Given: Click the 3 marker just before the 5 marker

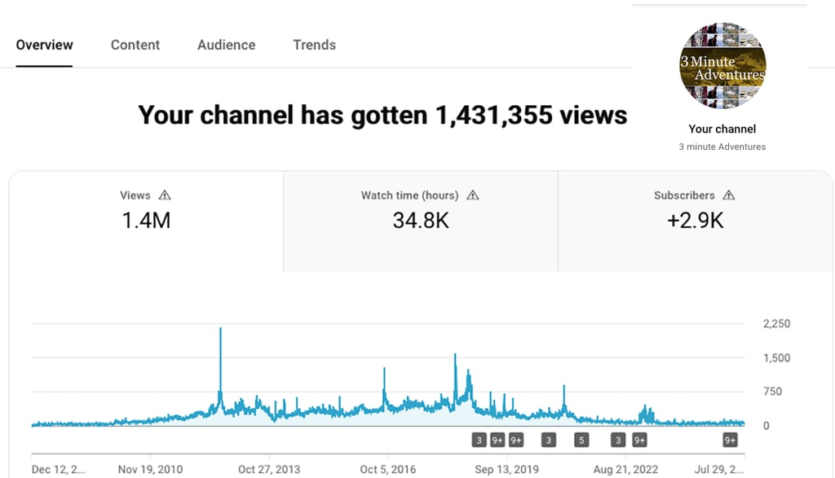Looking at the screenshot, I should point(549,441).
